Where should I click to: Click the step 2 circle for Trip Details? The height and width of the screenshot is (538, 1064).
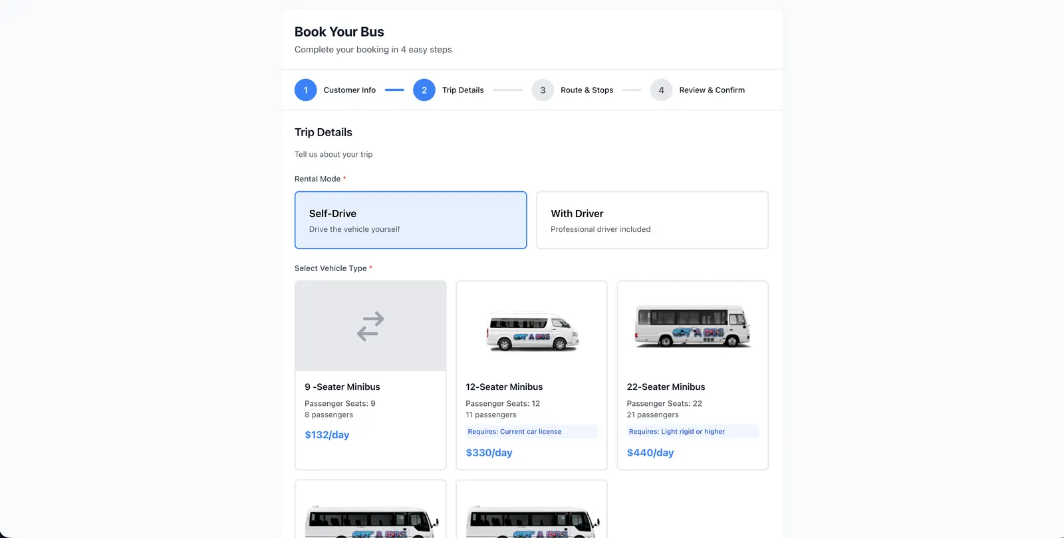424,90
